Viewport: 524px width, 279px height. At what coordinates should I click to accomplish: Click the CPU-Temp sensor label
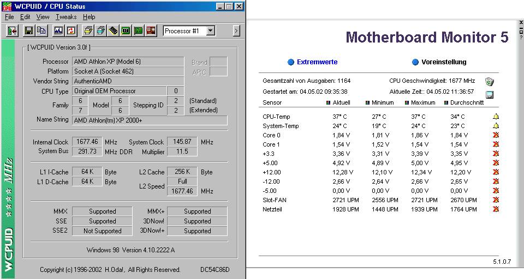click(276, 117)
